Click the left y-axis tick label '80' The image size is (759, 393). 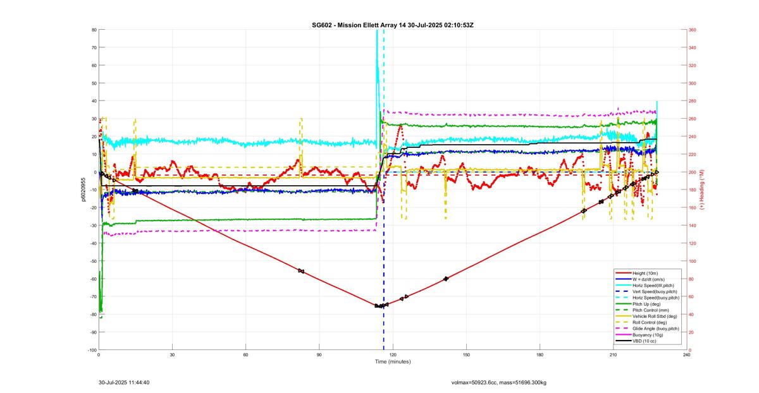click(x=94, y=30)
